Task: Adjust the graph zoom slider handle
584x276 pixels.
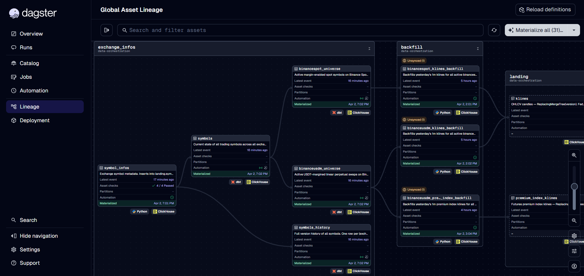Action: [x=574, y=187]
